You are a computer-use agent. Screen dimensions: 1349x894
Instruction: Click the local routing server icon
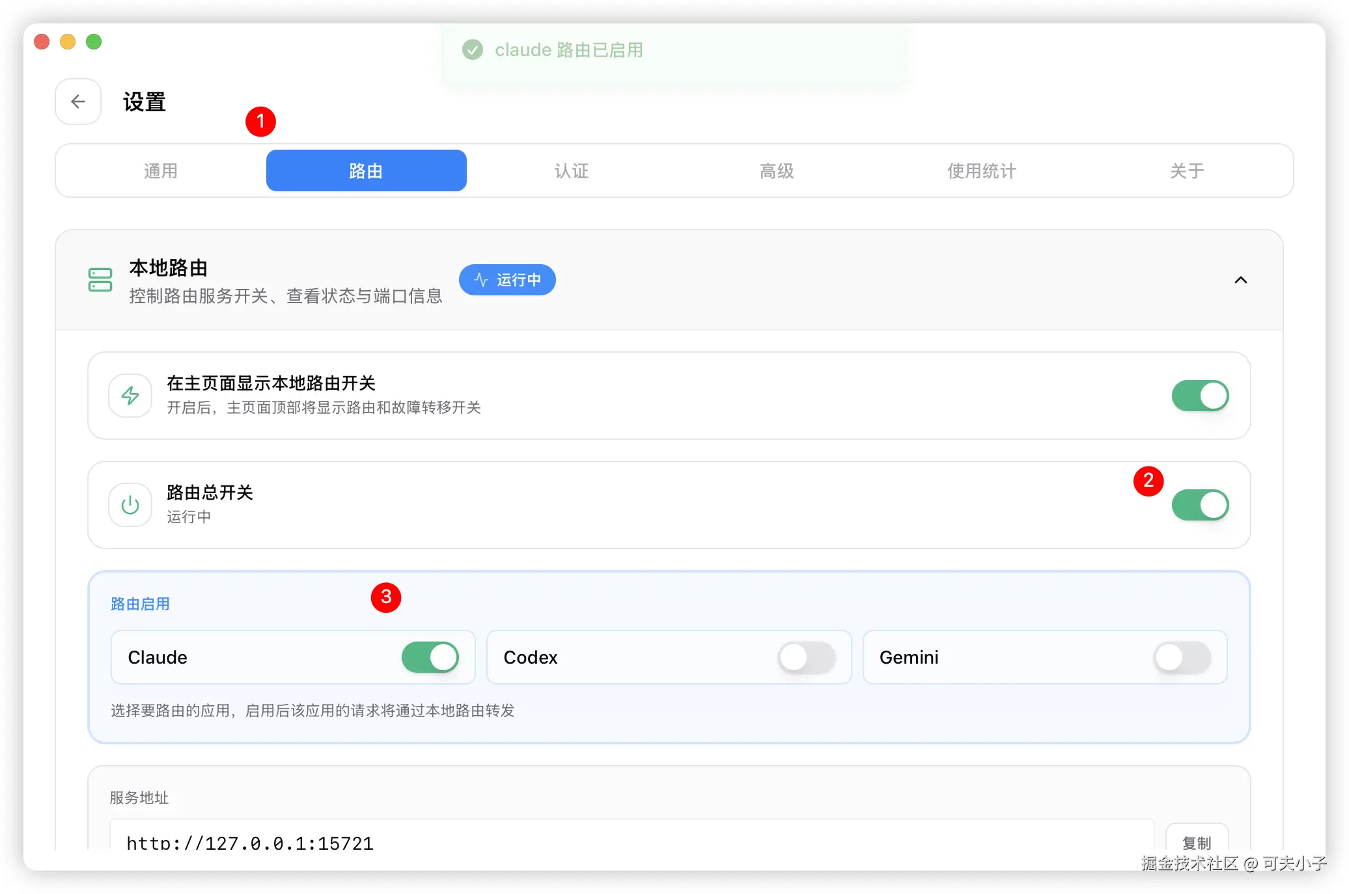[x=100, y=280]
